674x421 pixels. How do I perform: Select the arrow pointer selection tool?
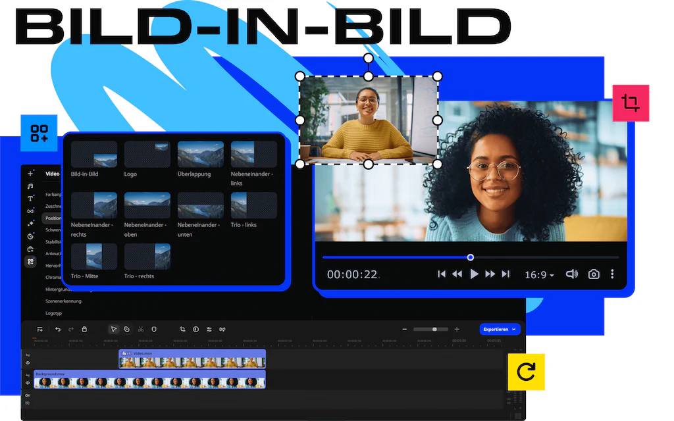click(113, 329)
